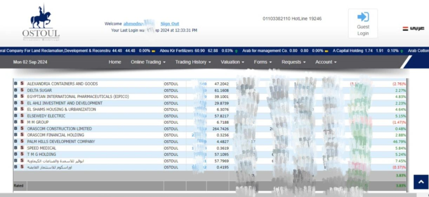Sell SPEED MEDICAL with S icon
Image resolution: width=429 pixels, height=197 pixels.
click(22, 148)
